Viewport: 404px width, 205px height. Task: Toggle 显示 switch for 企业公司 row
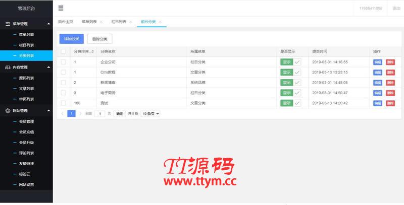(291, 62)
